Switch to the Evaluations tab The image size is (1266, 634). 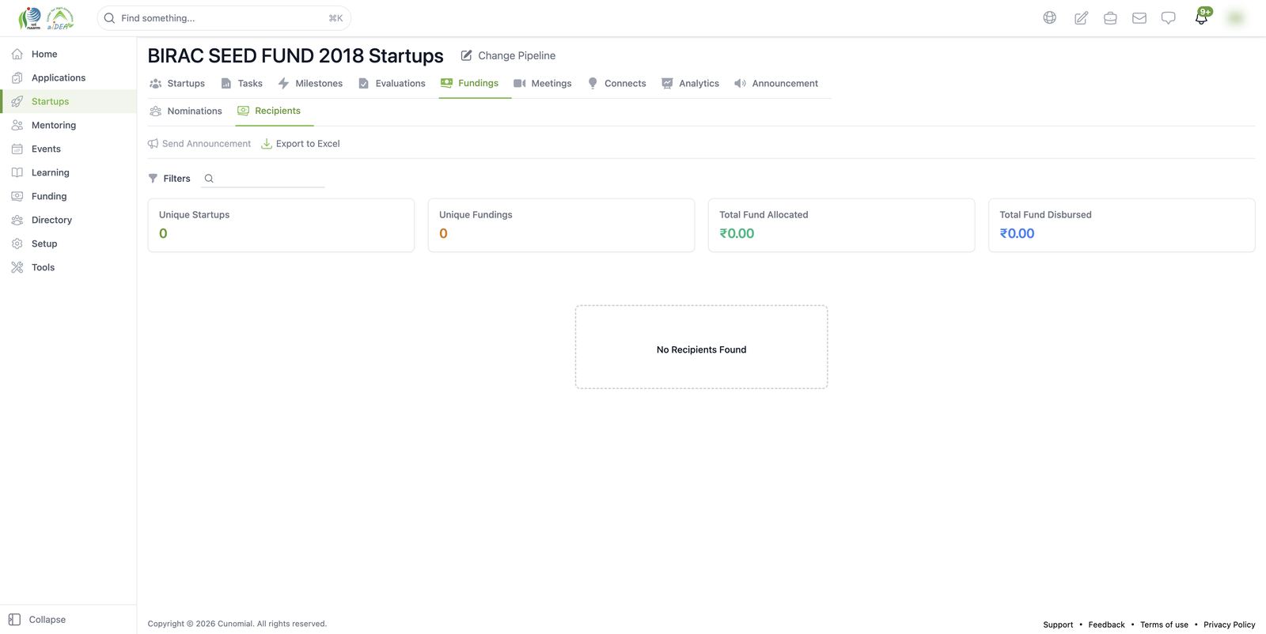pos(392,83)
